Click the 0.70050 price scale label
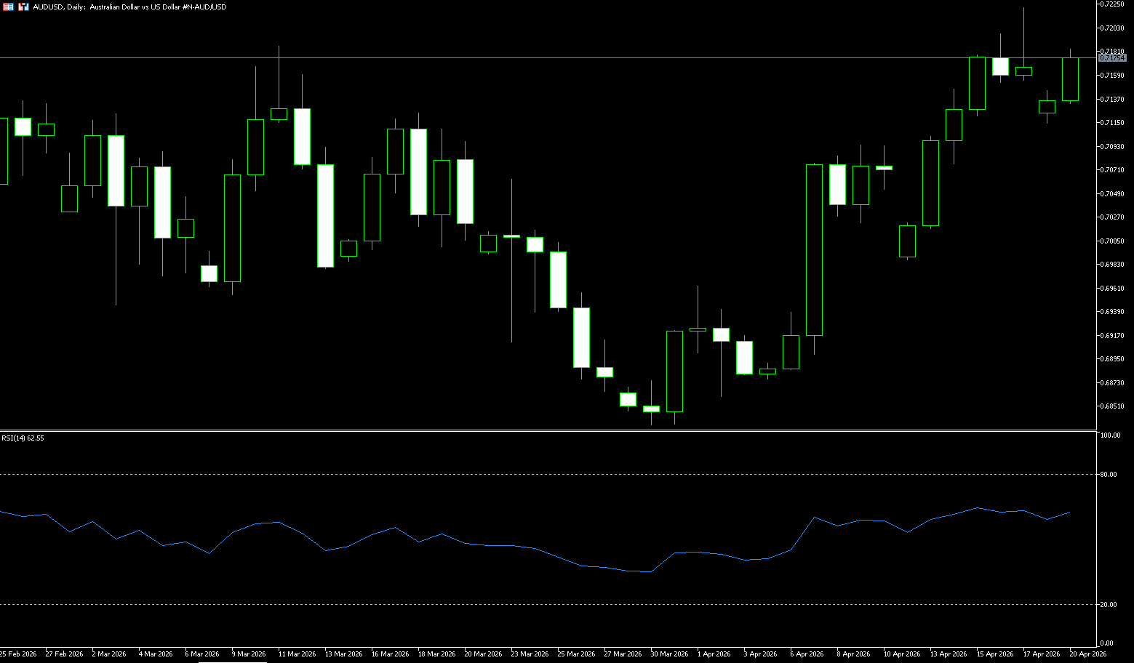1134x663 pixels. click(1112, 241)
